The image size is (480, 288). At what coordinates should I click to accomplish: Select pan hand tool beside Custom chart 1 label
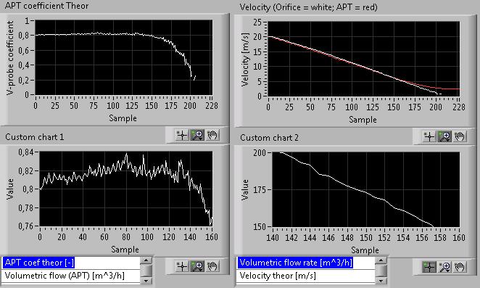pos(212,135)
